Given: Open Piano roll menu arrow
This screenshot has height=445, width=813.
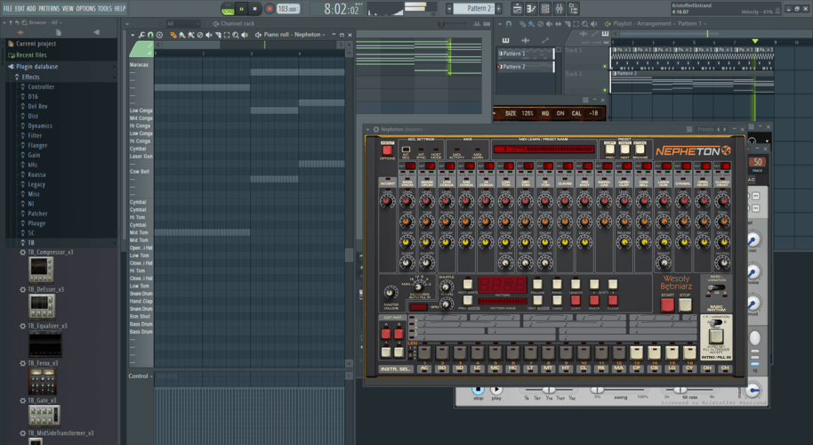Looking at the screenshot, I should click(x=133, y=35).
